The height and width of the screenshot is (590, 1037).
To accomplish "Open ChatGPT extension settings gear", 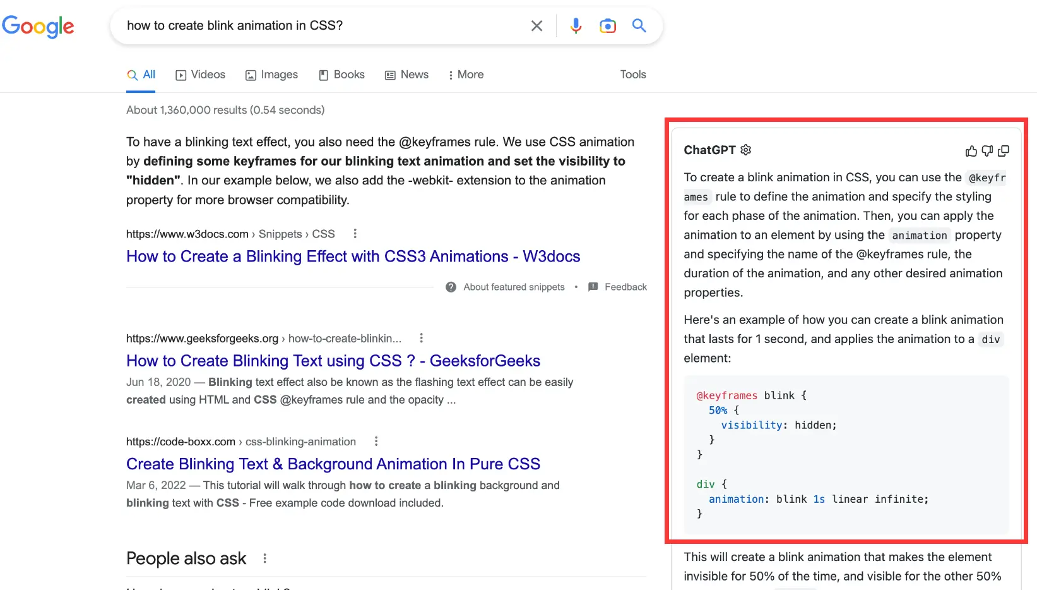I will (746, 150).
